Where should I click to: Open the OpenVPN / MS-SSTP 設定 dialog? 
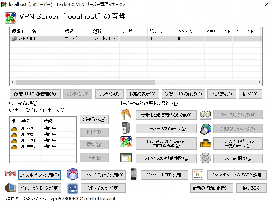pos(237,175)
